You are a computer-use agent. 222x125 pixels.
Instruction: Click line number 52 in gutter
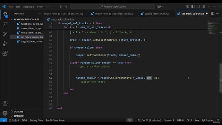tap(51, 78)
